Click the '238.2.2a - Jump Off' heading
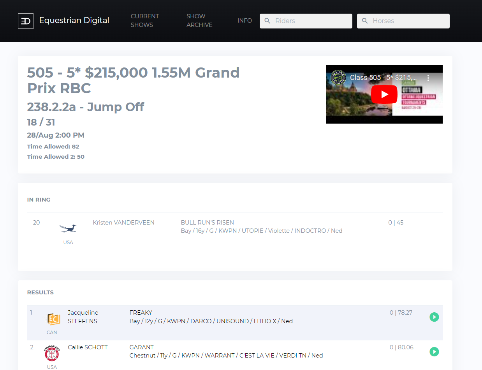This screenshot has height=370, width=482. coord(86,107)
